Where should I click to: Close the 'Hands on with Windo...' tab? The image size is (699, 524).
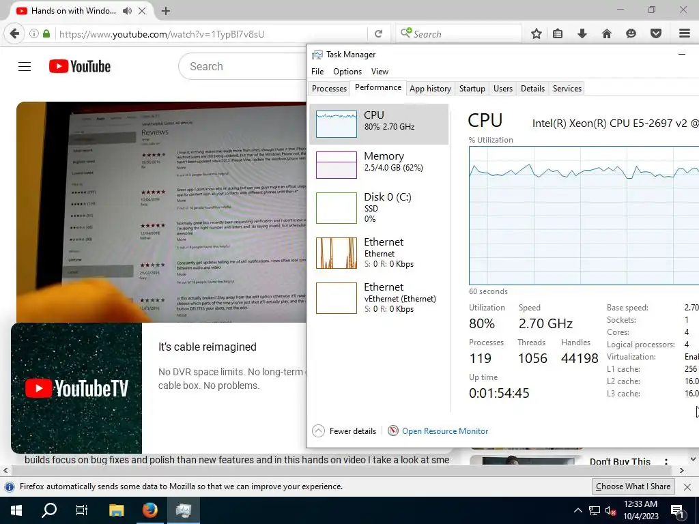(142, 11)
